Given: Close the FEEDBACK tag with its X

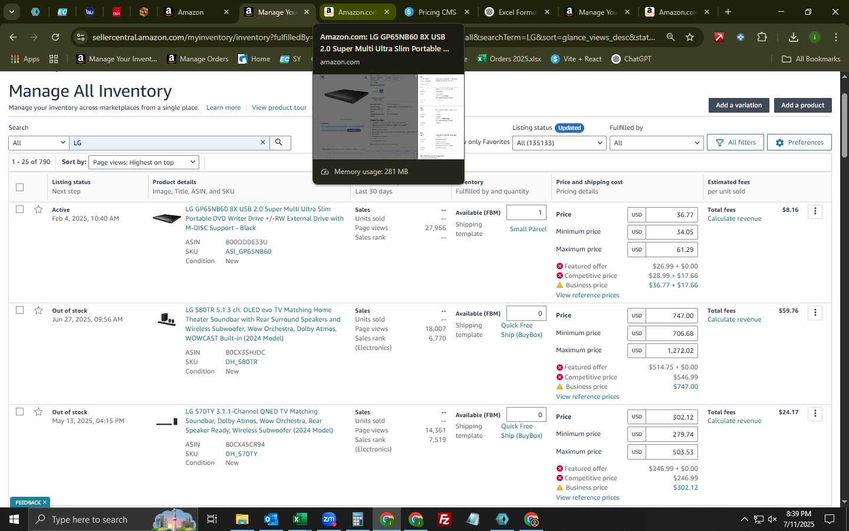Looking at the screenshot, I should pyautogui.click(x=44, y=502).
